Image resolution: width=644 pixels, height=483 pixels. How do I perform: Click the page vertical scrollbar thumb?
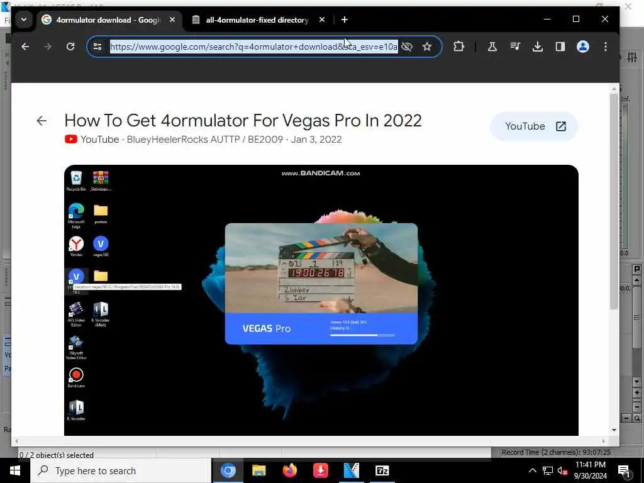coord(614,201)
